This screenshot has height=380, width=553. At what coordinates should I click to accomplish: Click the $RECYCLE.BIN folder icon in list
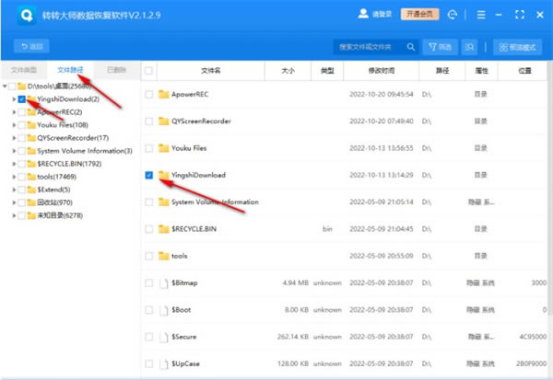point(163,228)
